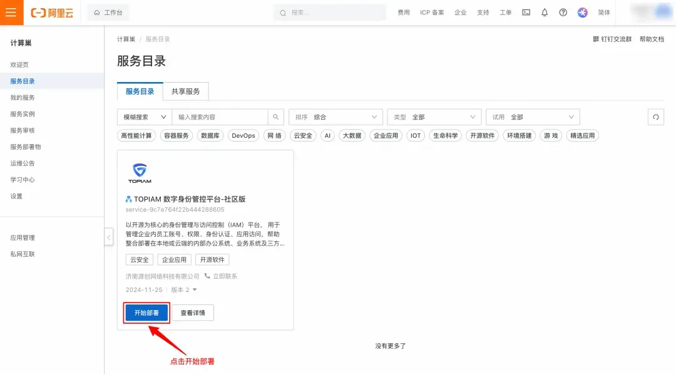Filter by AI tag
The image size is (676, 374).
point(327,135)
